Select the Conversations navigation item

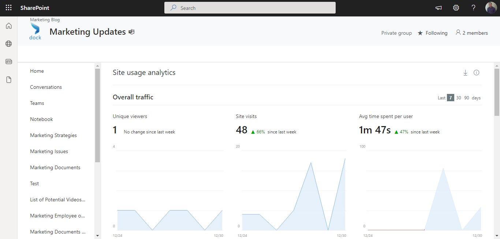pyautogui.click(x=46, y=87)
